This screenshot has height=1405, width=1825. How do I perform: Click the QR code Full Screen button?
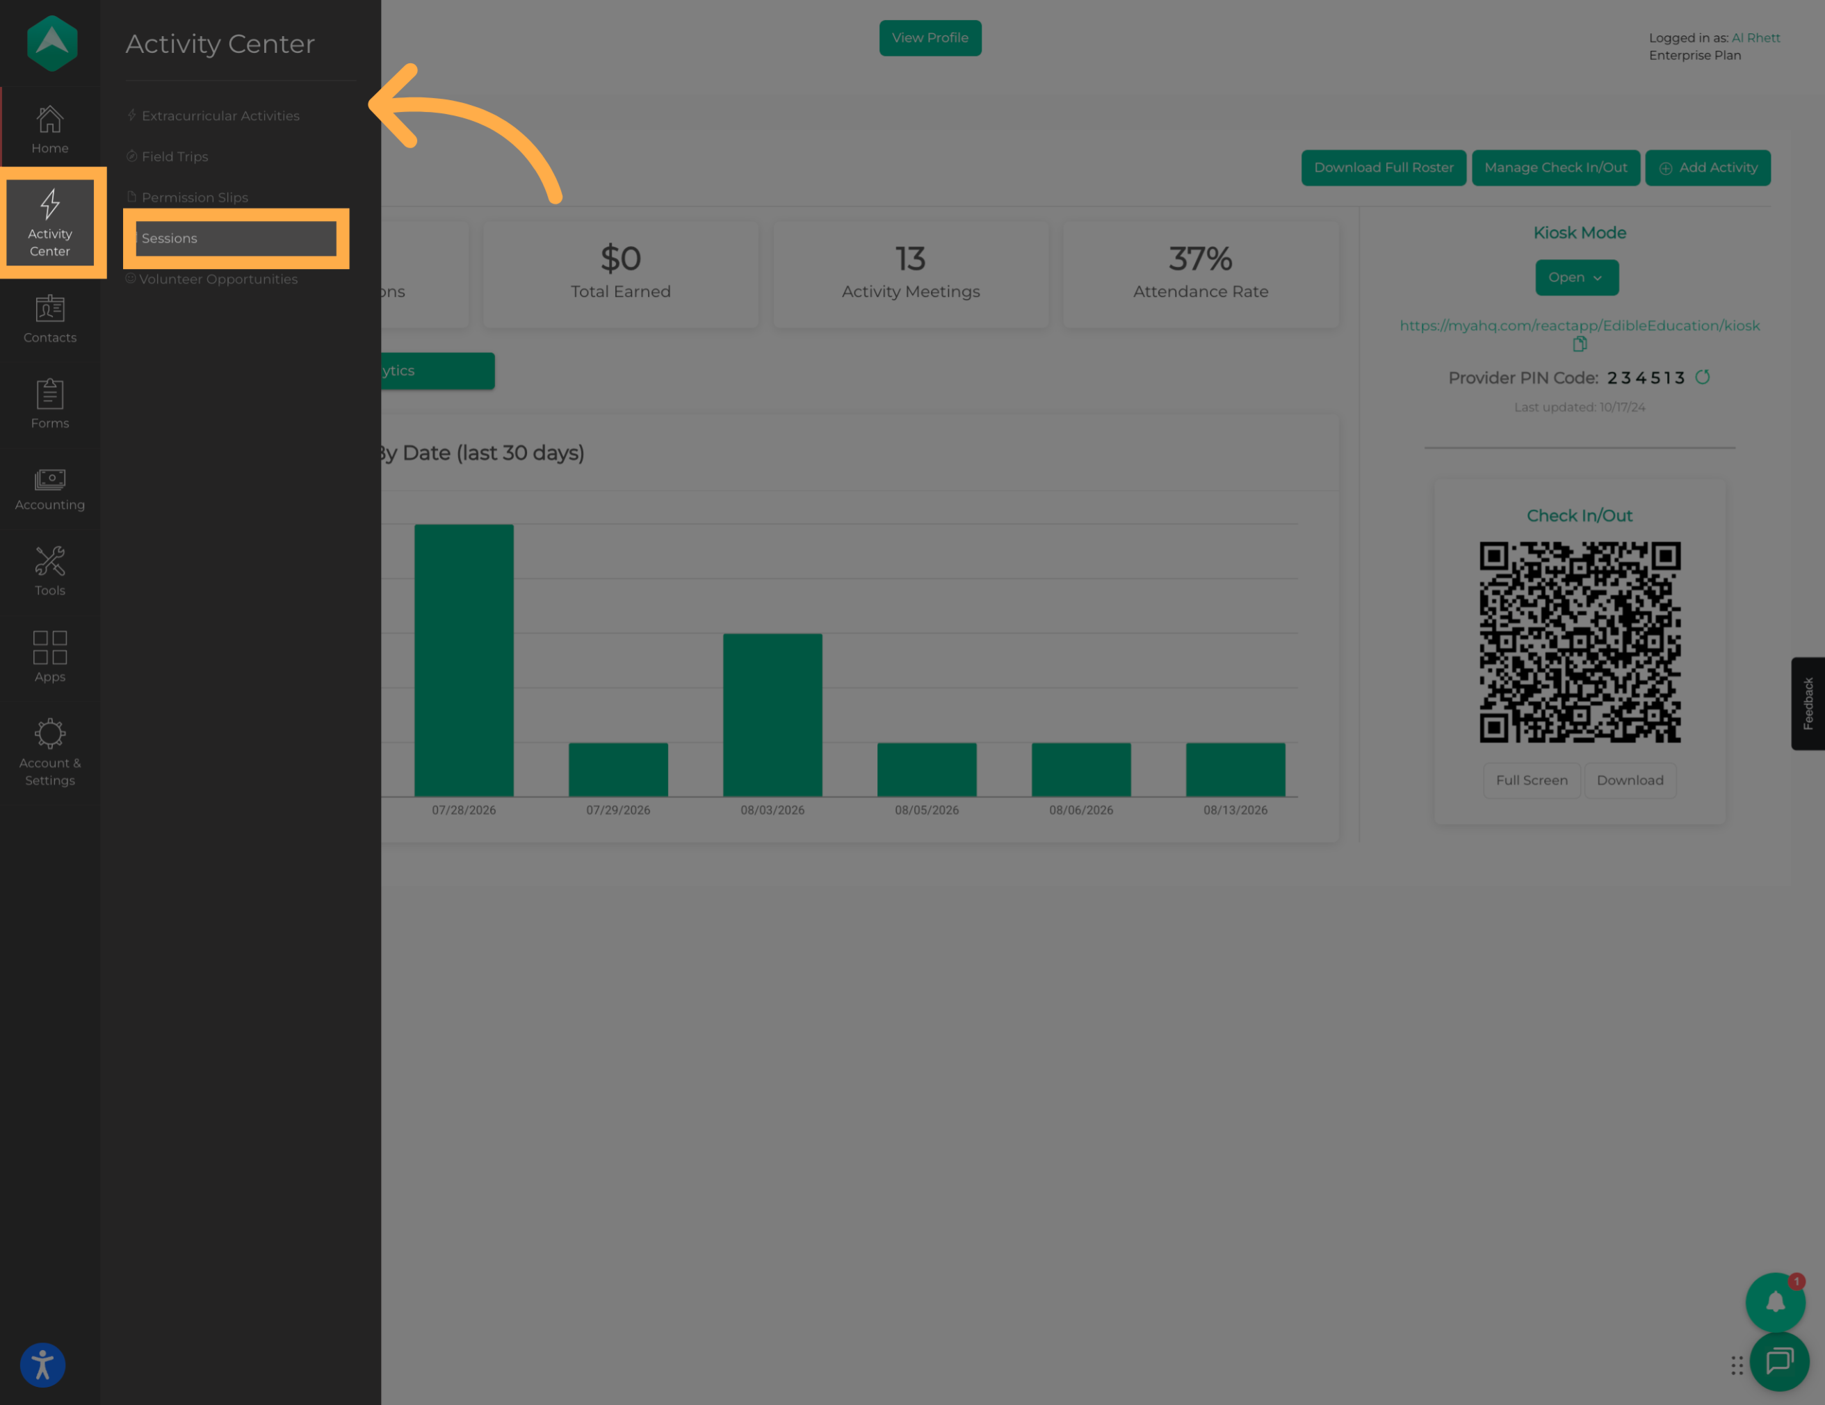[x=1532, y=780]
